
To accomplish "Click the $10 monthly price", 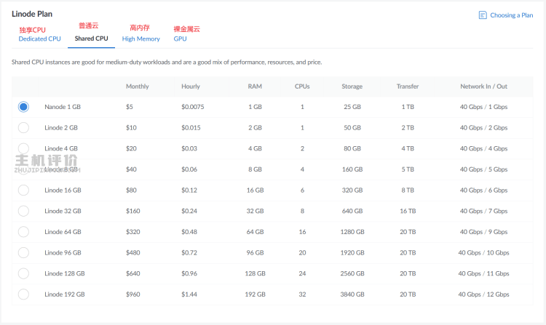I will click(131, 127).
